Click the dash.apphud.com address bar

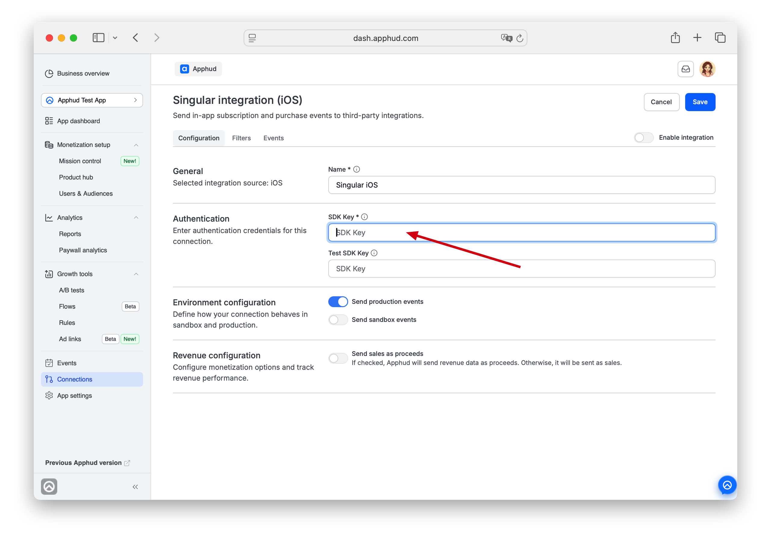(x=385, y=38)
